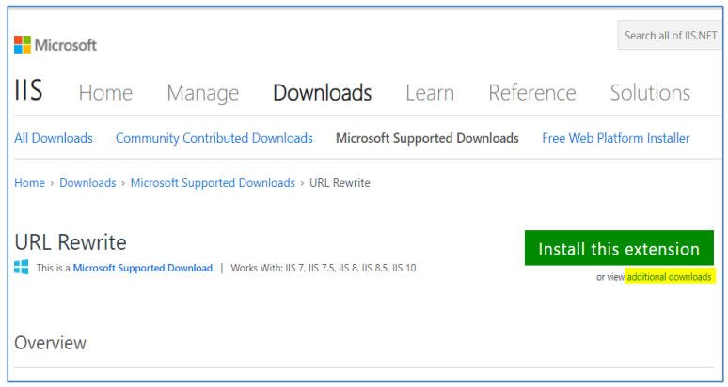Click the URL Rewrite breadcrumb text
Image resolution: width=728 pixels, height=387 pixels.
340,182
